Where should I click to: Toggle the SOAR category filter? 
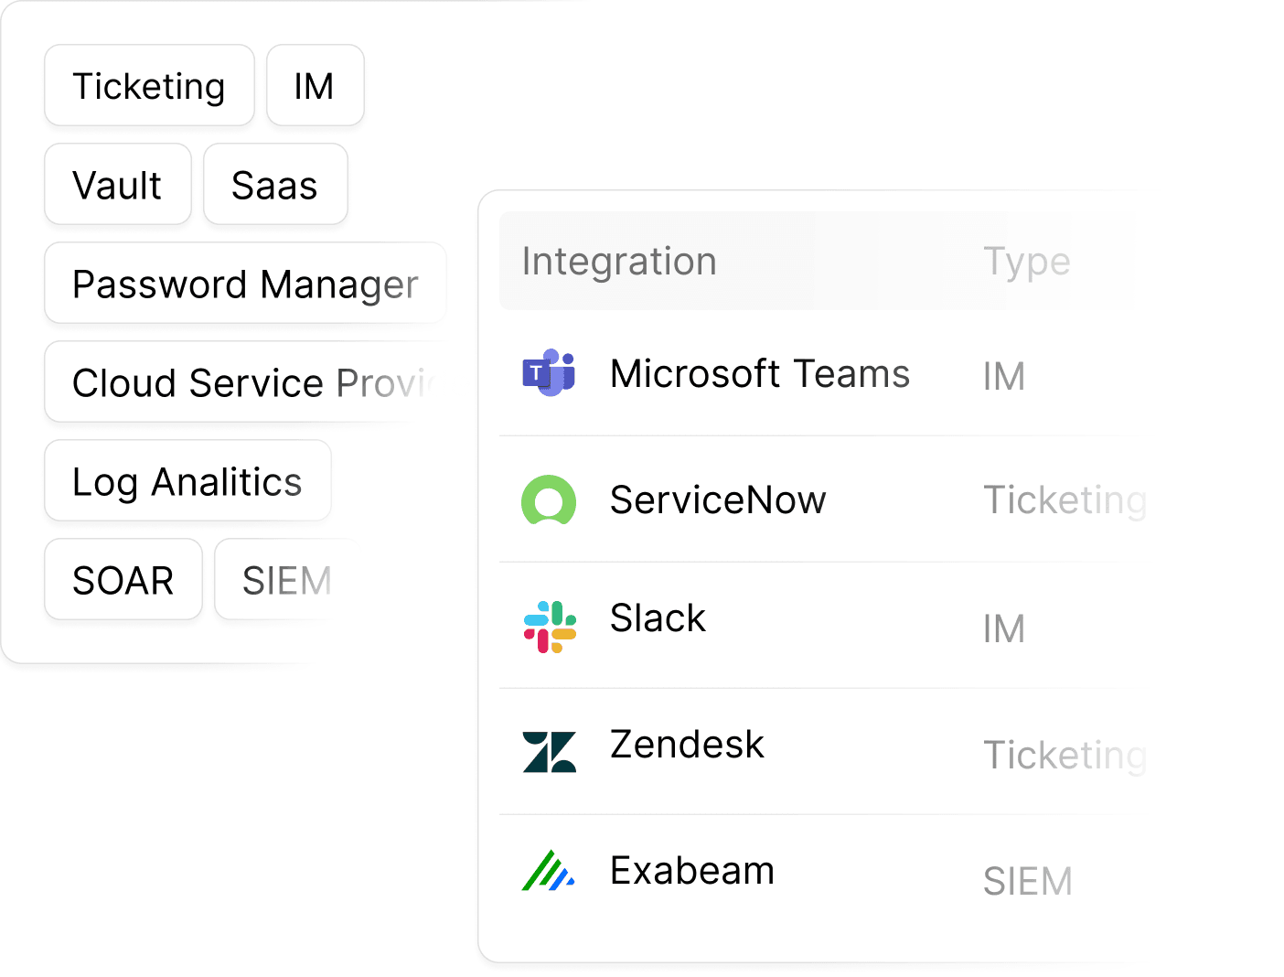(x=123, y=579)
